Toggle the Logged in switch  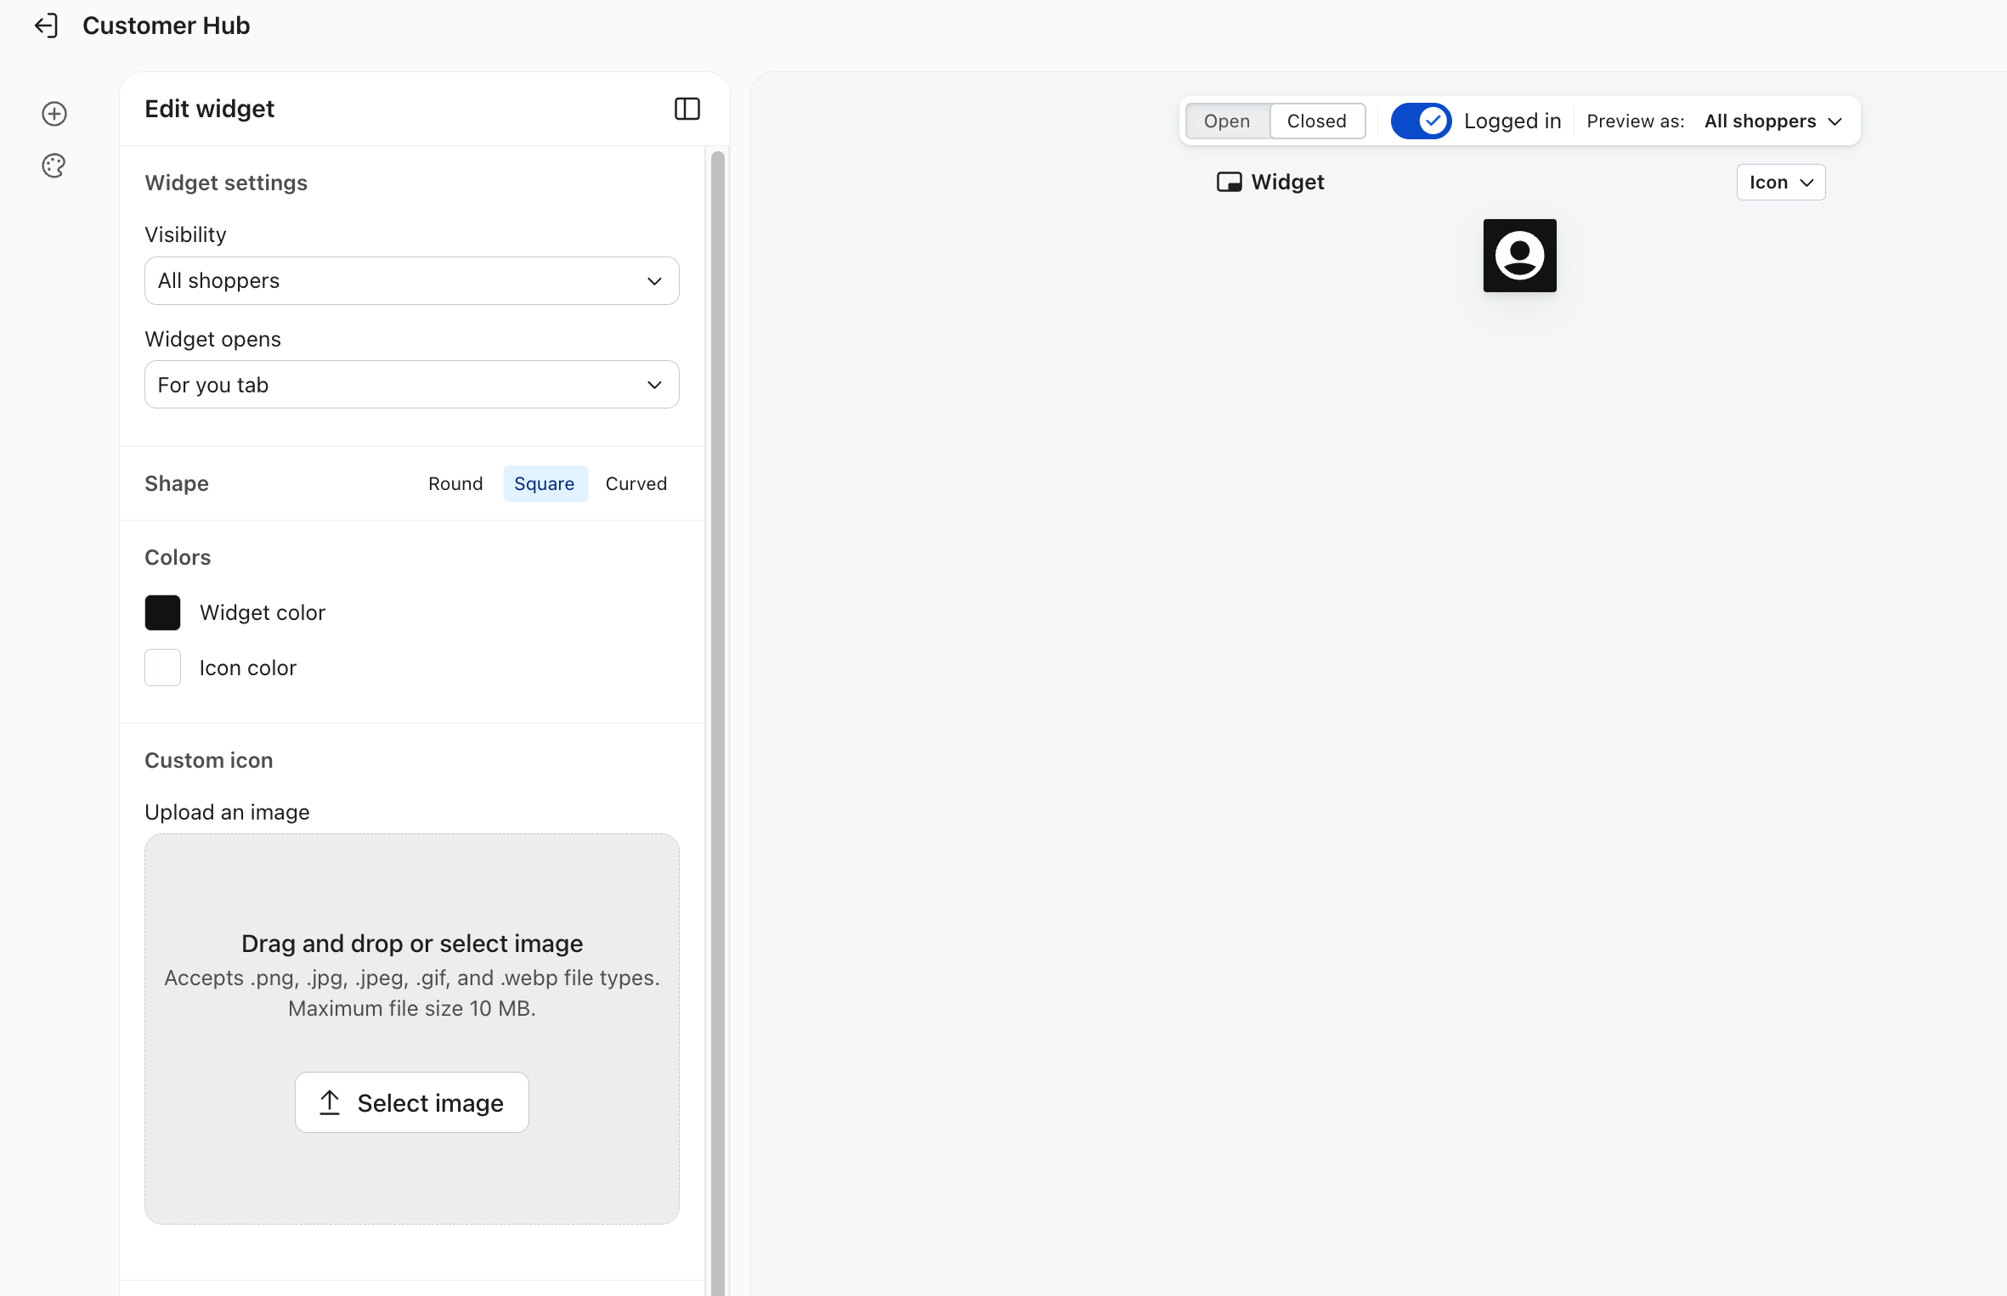point(1421,121)
